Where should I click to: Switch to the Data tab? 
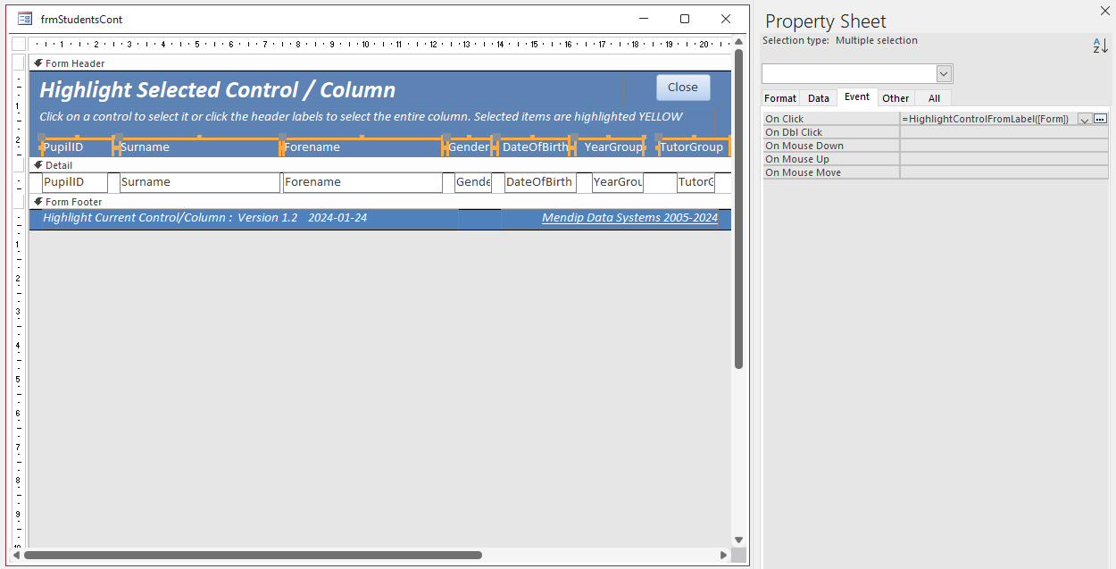819,98
